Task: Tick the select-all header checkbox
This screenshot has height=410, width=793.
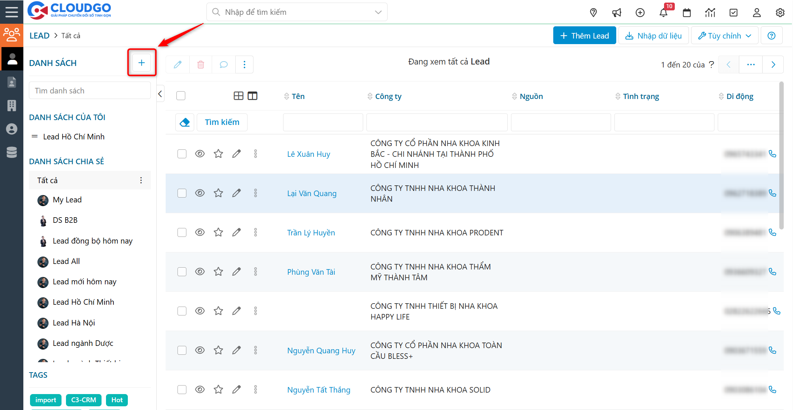Action: point(181,96)
